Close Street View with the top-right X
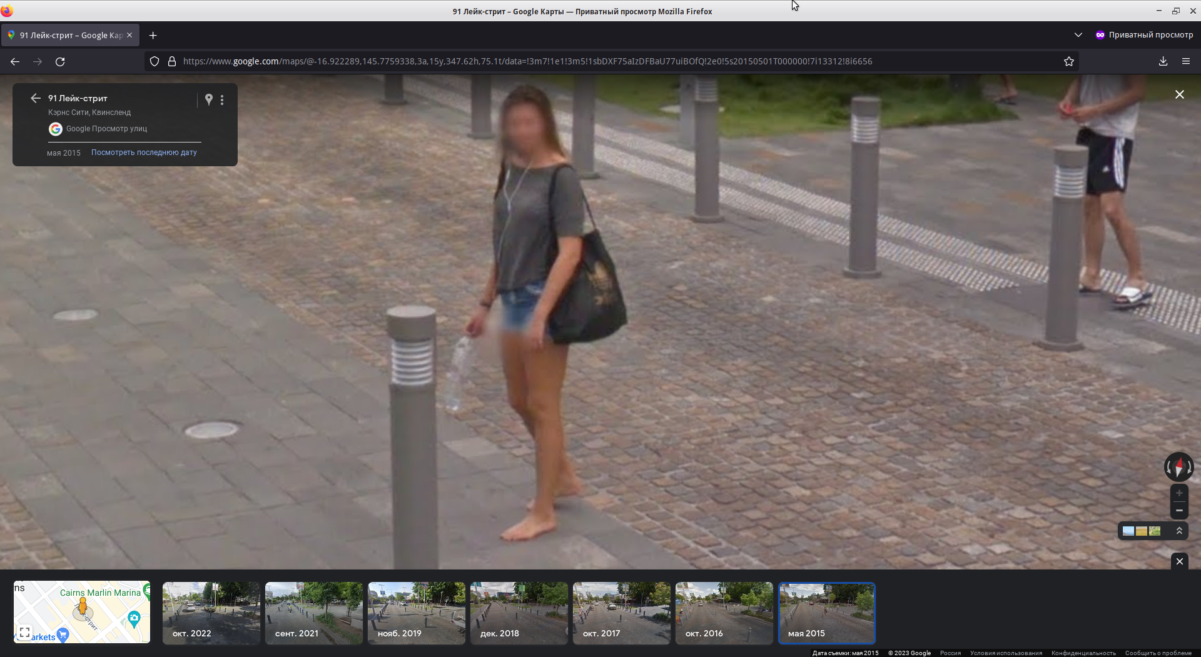 click(1179, 94)
